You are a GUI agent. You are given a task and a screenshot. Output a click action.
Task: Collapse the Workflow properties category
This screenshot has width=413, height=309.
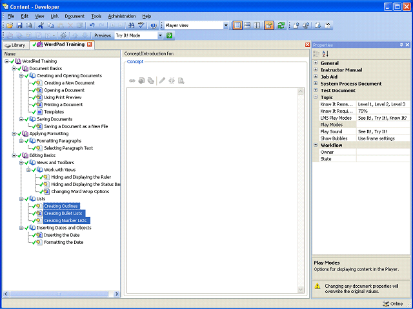(x=316, y=145)
